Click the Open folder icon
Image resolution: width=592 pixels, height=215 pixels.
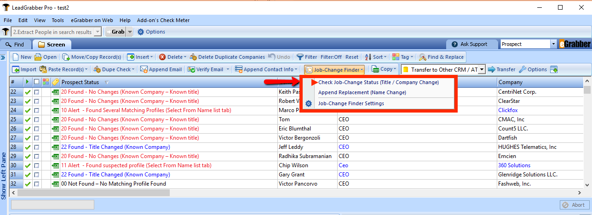(38, 57)
